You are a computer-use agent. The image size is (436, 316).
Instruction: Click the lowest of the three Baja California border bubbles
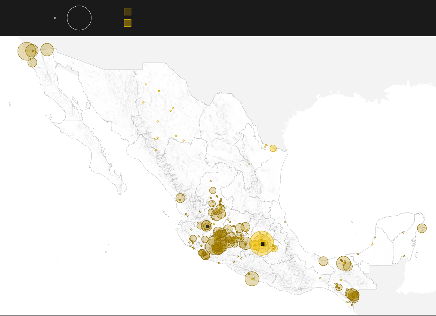coord(32,63)
